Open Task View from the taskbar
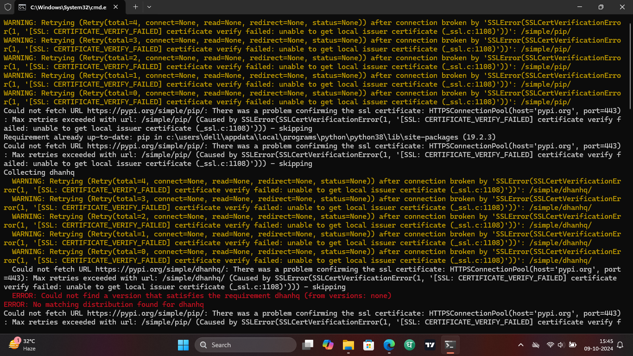This screenshot has width=633, height=356. click(308, 345)
